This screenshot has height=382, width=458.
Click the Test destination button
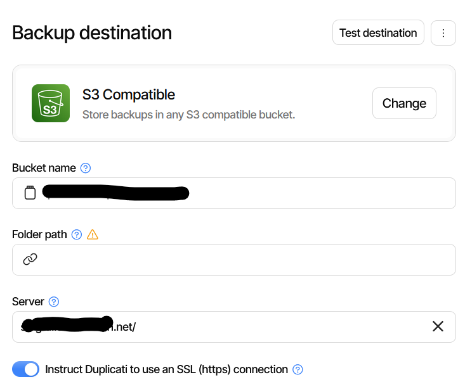(378, 33)
